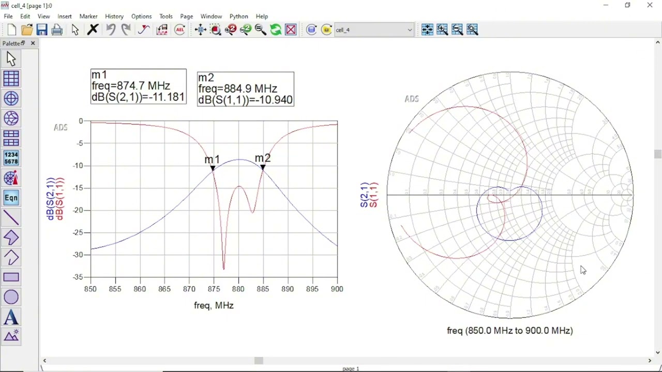
Task: Open the History menu
Action: (x=114, y=17)
